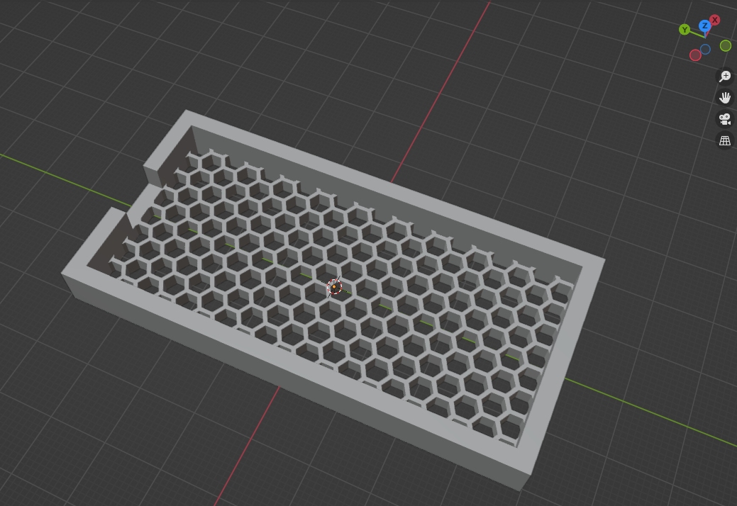Click the hollow red negative X axis circle
The width and height of the screenshot is (737, 506).
695,55
